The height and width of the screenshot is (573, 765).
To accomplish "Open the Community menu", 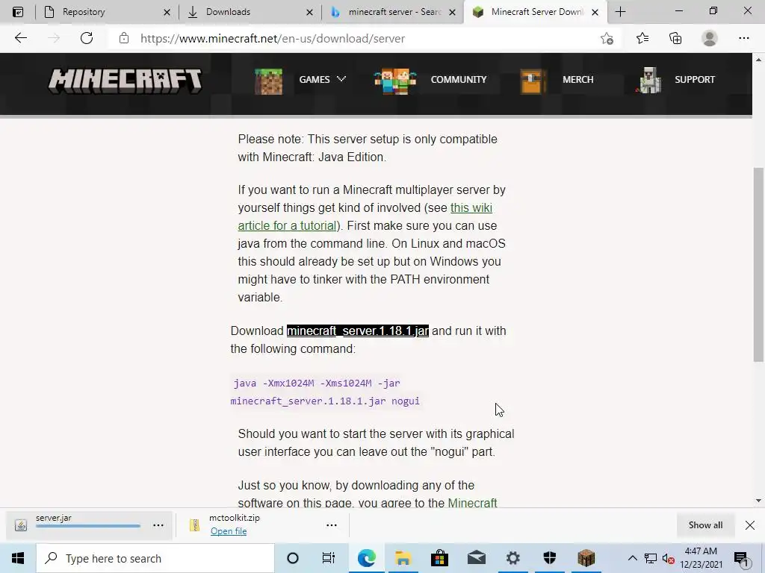I will pos(458,79).
